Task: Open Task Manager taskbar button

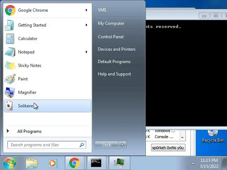Action: pos(119,163)
